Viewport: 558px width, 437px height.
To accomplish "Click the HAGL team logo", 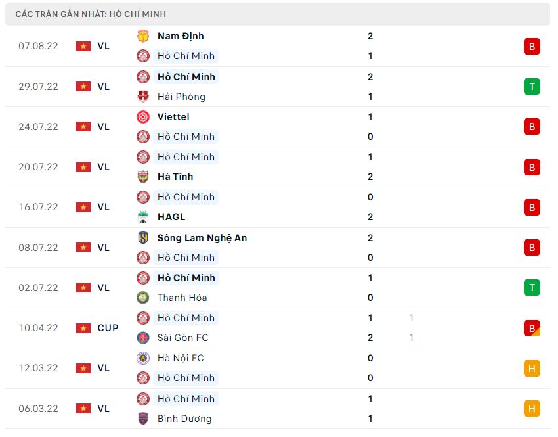I will tap(142, 217).
